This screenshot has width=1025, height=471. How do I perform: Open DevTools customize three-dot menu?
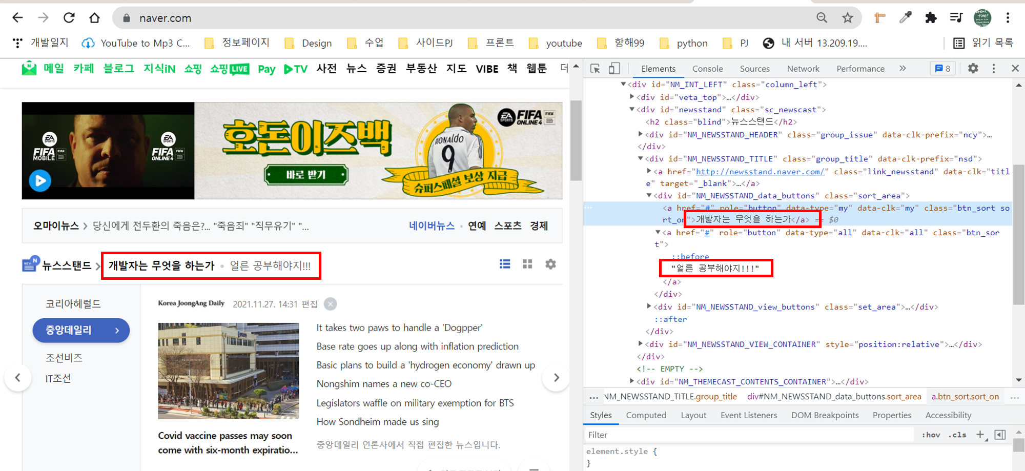tap(994, 69)
